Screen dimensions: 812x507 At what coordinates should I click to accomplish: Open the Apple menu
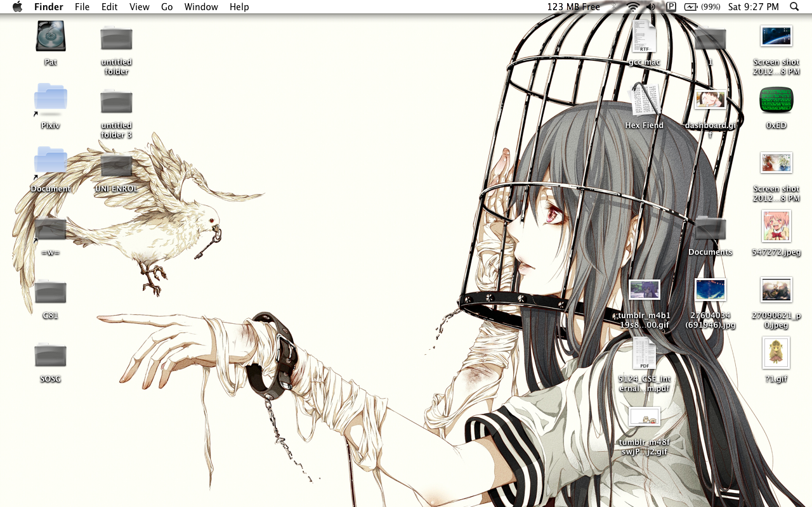click(17, 7)
